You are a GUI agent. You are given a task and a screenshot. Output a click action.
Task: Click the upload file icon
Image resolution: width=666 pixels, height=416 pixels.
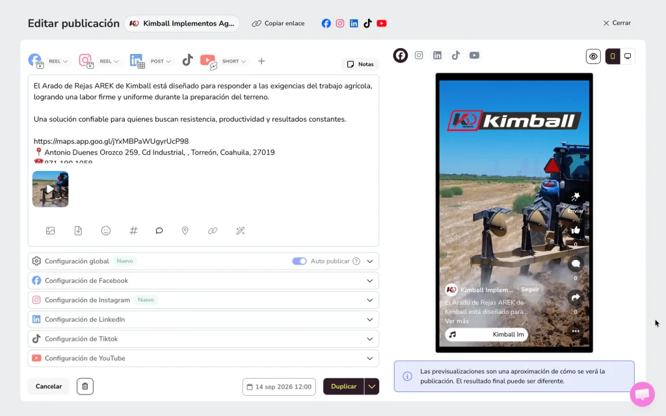click(78, 231)
